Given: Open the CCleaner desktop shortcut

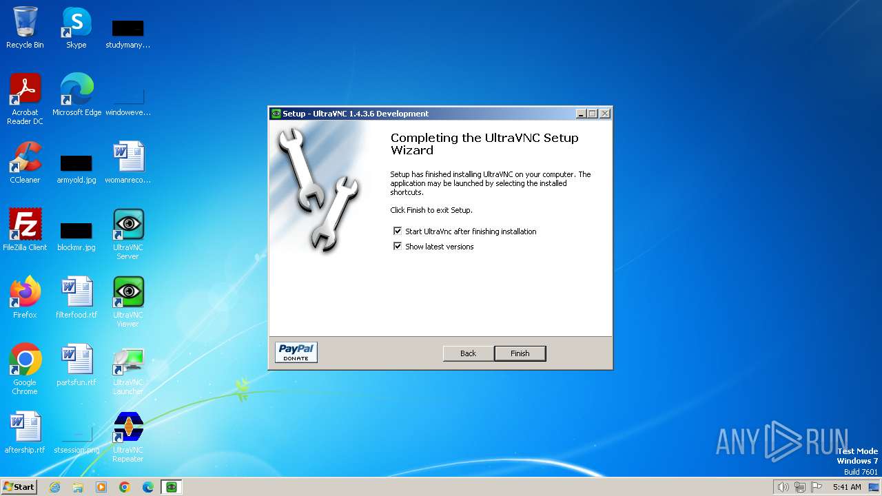Looking at the screenshot, I should (x=25, y=163).
